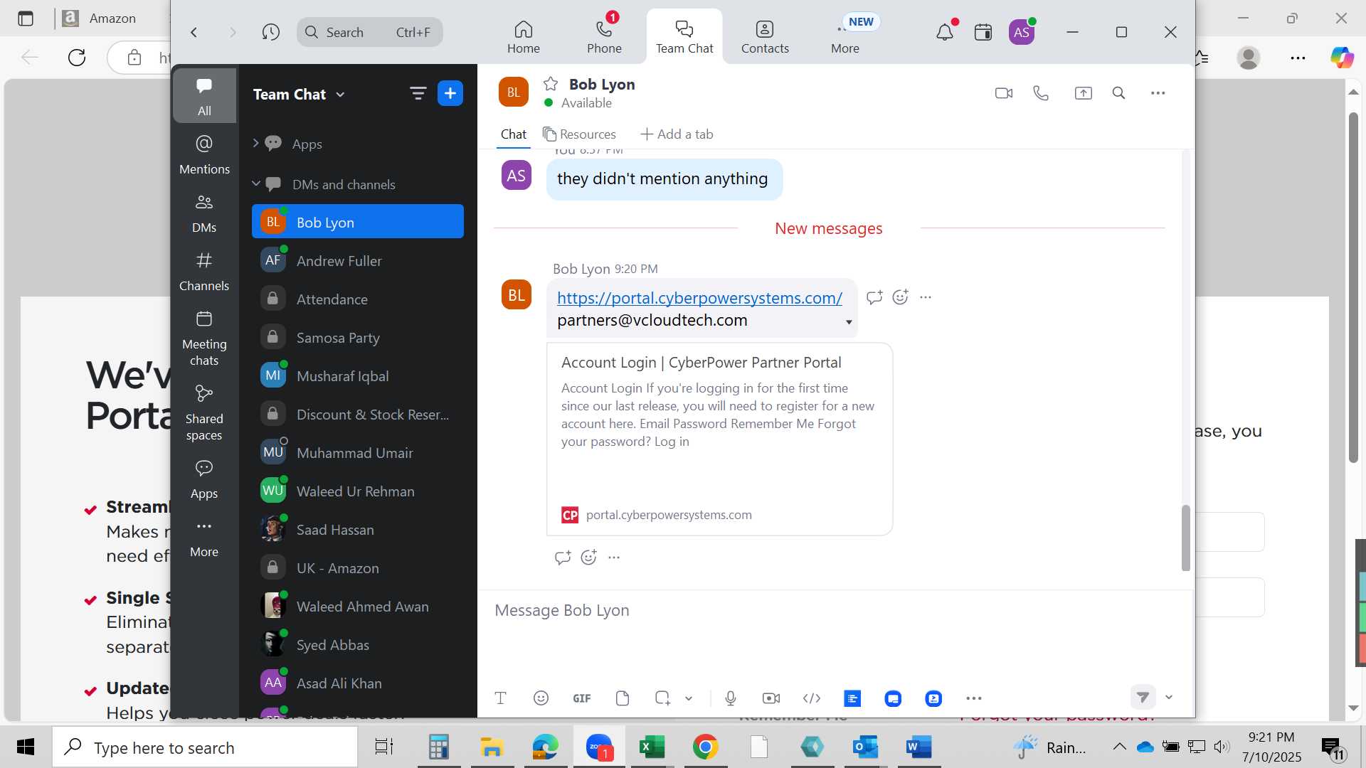Send the message with arrow button
Image resolution: width=1366 pixels, height=768 pixels.
click(x=1143, y=698)
